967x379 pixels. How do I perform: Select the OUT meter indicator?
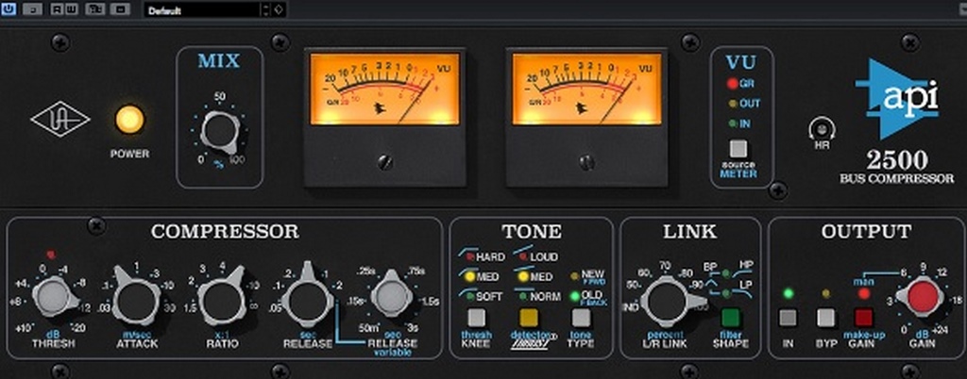click(x=732, y=104)
